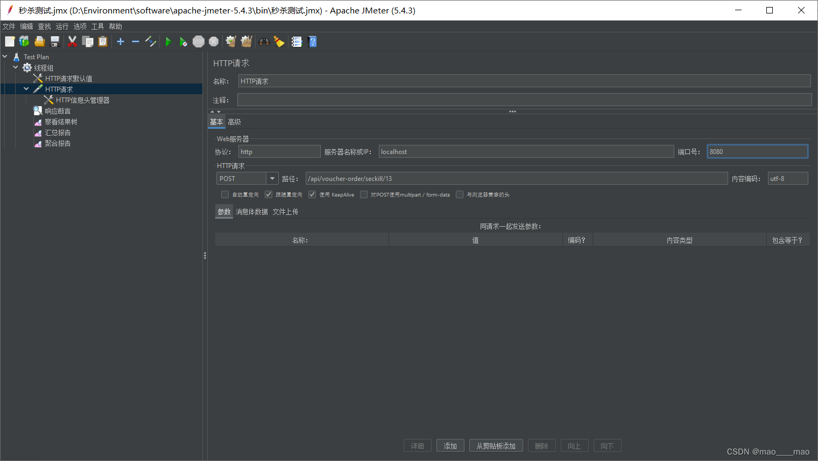Click the Toggle enable/disable icon
The width and height of the screenshot is (818, 461).
click(151, 41)
